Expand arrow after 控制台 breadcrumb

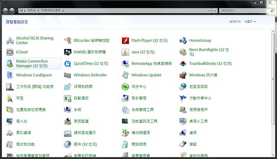(39, 10)
